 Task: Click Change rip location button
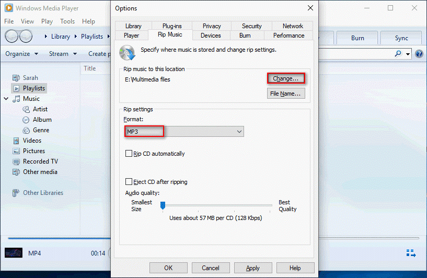tap(286, 78)
